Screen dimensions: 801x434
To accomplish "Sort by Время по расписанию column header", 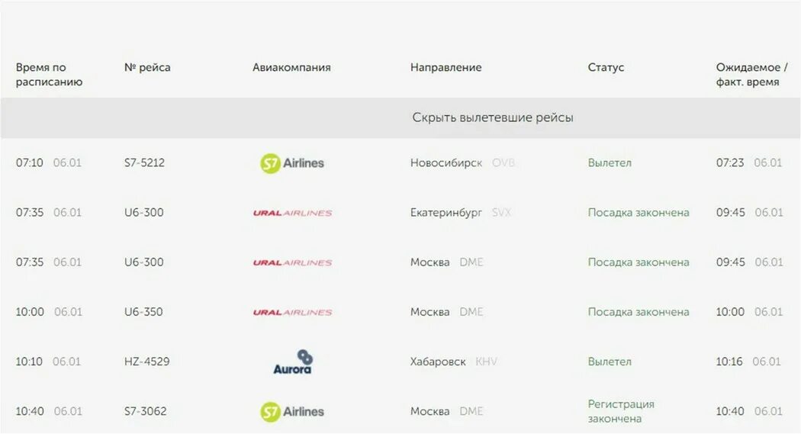I will [x=49, y=75].
